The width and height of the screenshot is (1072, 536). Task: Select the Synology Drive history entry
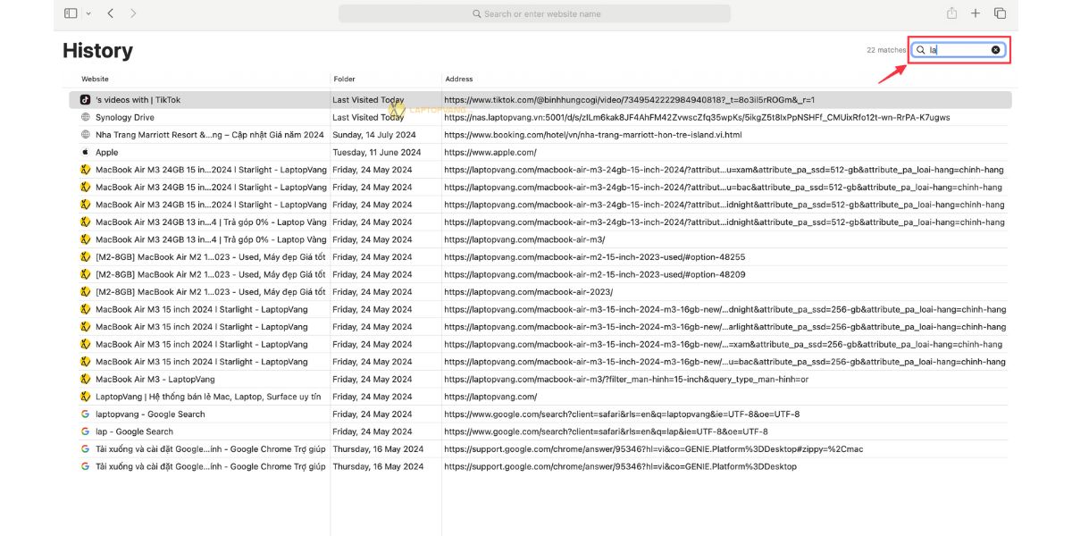pos(125,117)
